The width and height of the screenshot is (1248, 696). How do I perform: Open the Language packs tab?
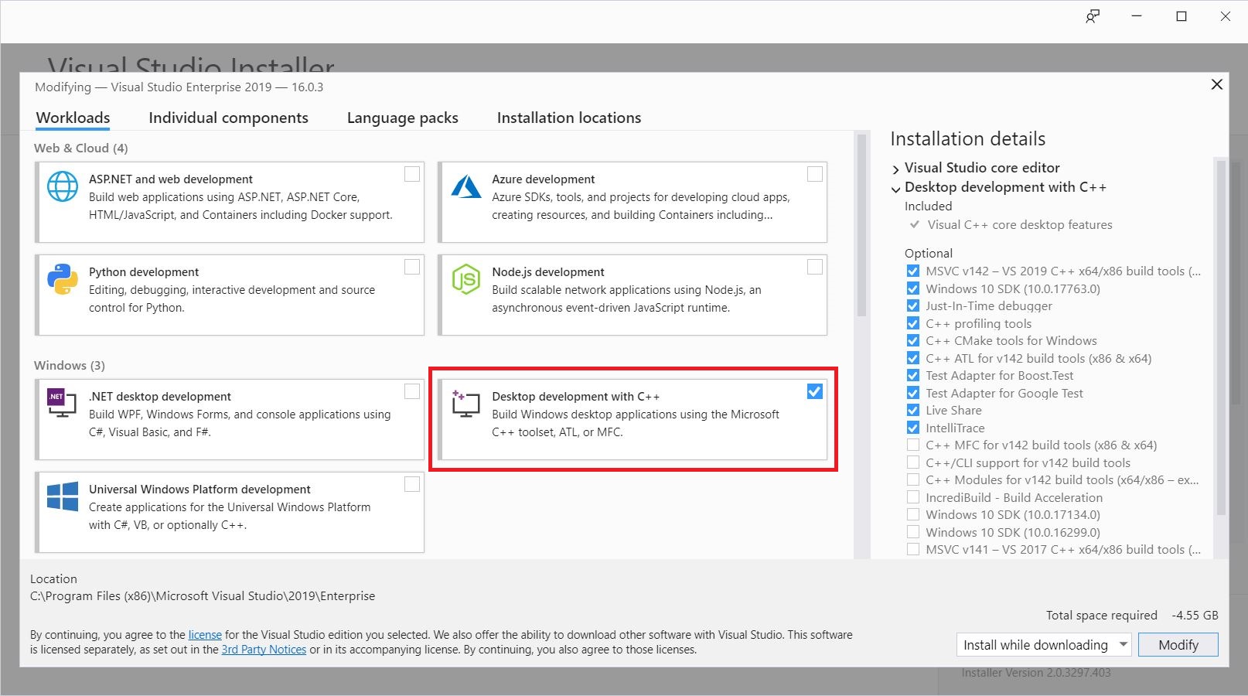pos(402,118)
